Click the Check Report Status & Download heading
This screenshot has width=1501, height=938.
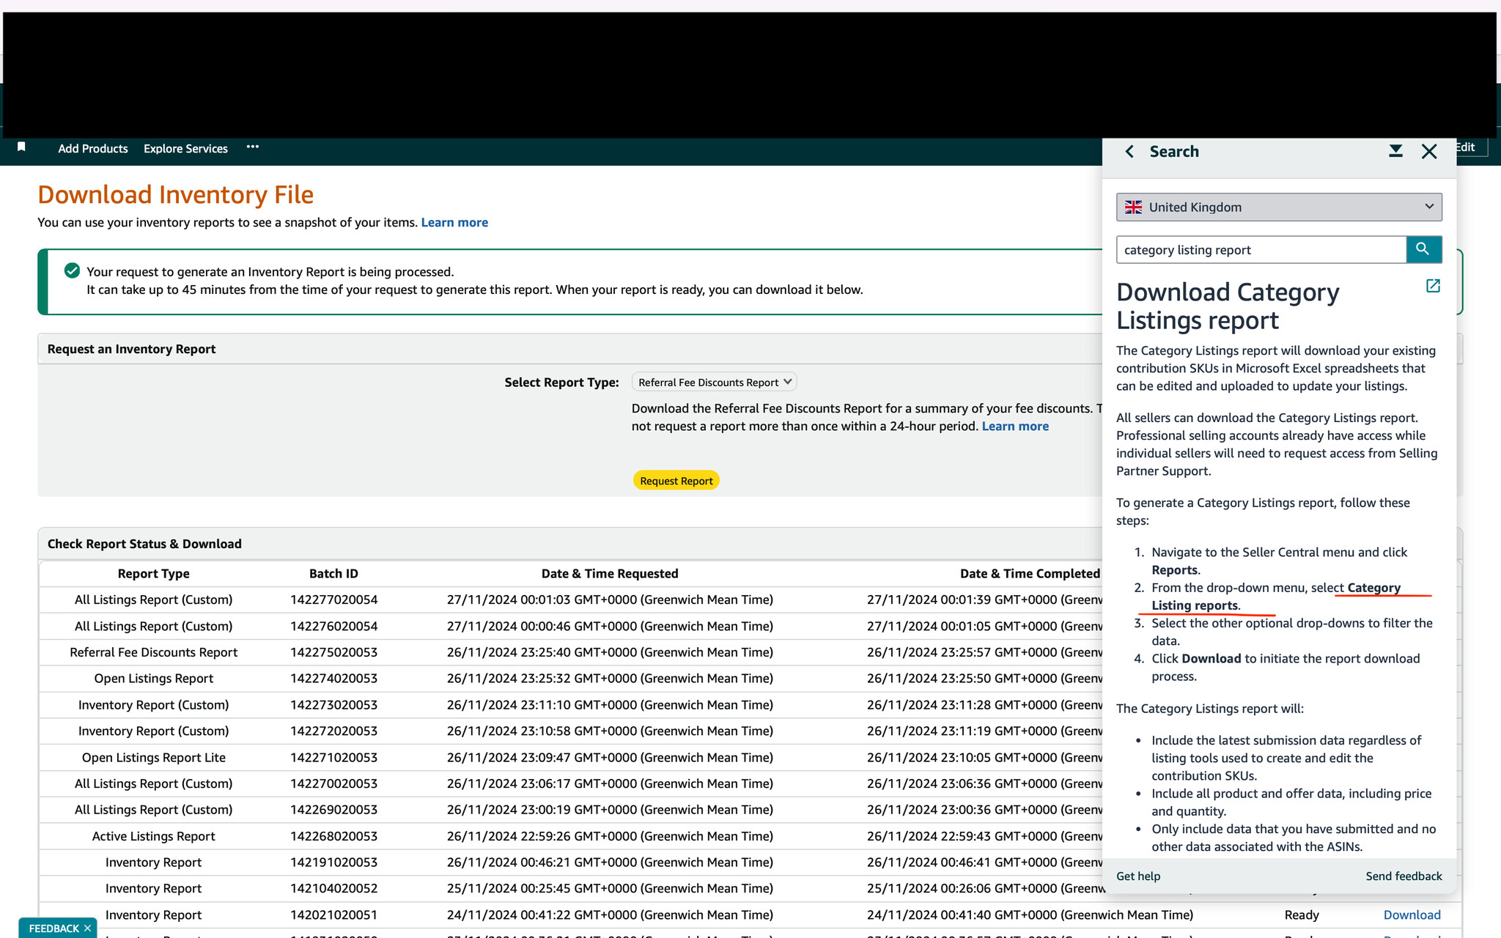(x=144, y=544)
